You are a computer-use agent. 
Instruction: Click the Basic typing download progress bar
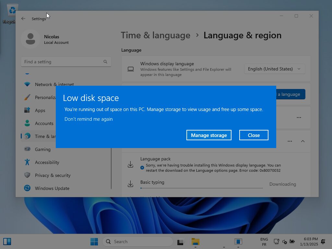[201, 188]
